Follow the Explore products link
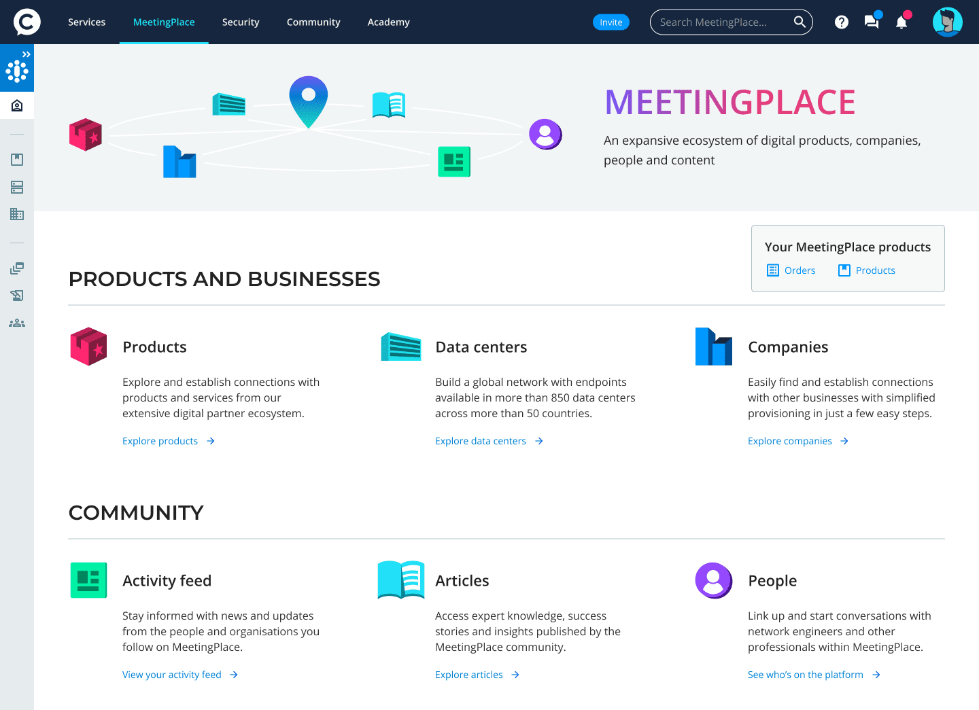979x710 pixels. pyautogui.click(x=160, y=441)
